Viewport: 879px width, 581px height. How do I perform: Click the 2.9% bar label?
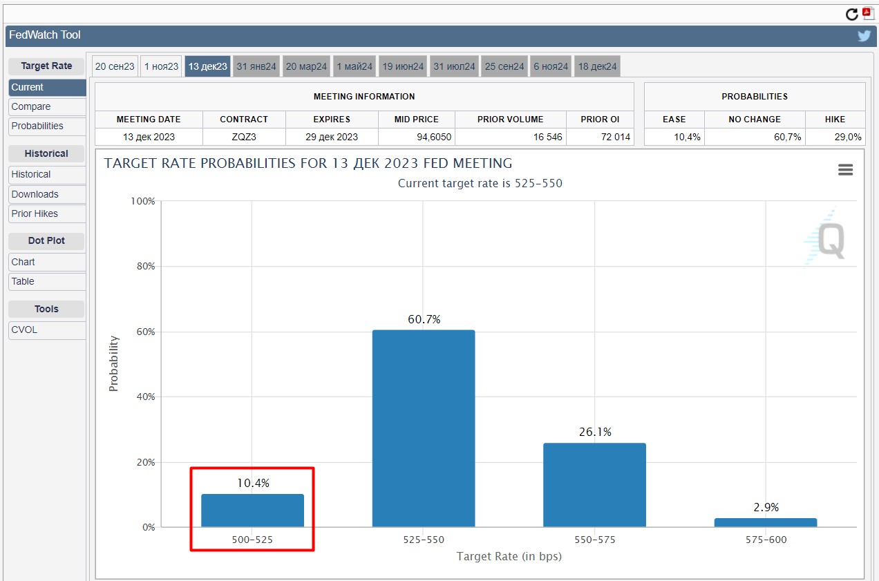click(766, 507)
